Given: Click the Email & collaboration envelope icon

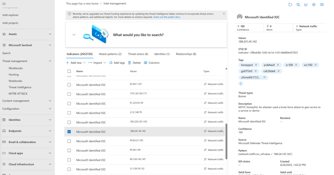Looking at the screenshot, I should (4, 142).
